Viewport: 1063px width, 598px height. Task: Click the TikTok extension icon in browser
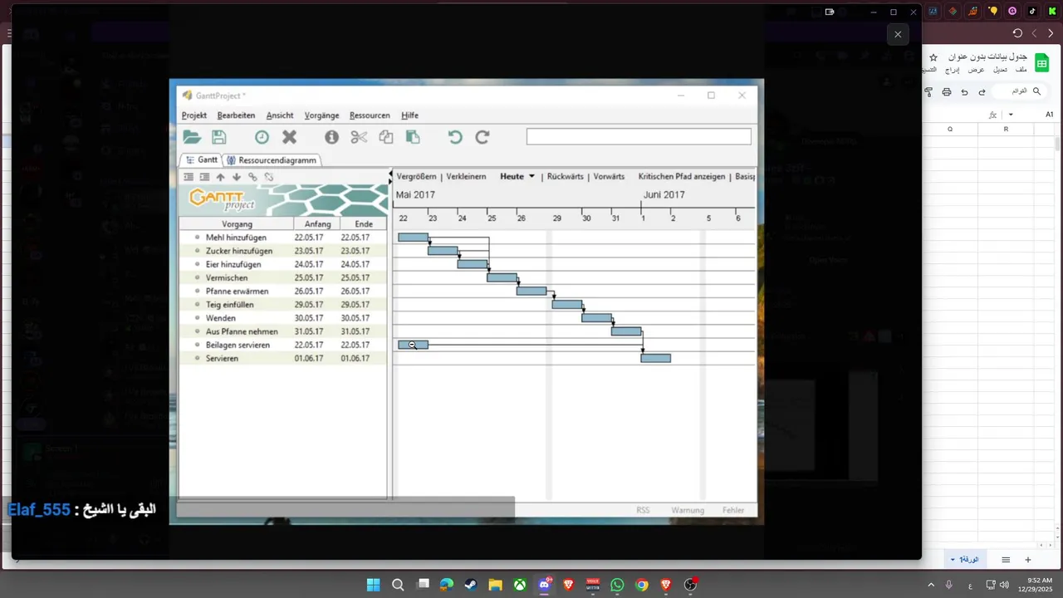point(1032,12)
